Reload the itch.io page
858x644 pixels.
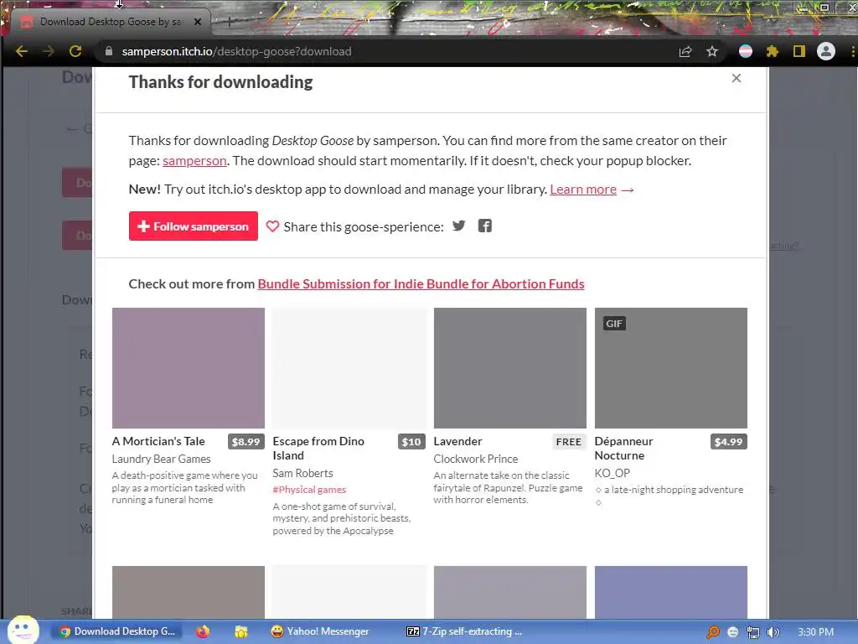(75, 51)
